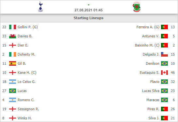Open player Lucas Silva
178x122 pixels.
(x=151, y=91)
